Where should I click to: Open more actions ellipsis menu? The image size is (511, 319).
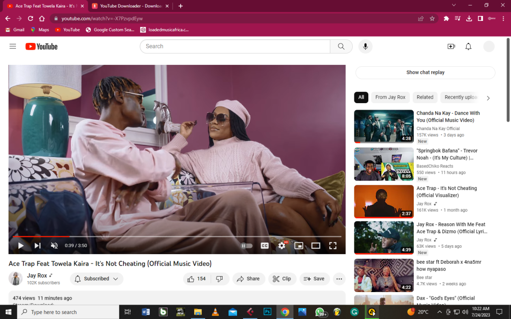pyautogui.click(x=339, y=279)
